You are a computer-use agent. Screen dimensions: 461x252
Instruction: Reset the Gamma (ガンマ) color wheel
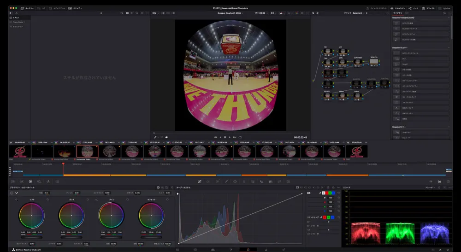tap(88, 200)
